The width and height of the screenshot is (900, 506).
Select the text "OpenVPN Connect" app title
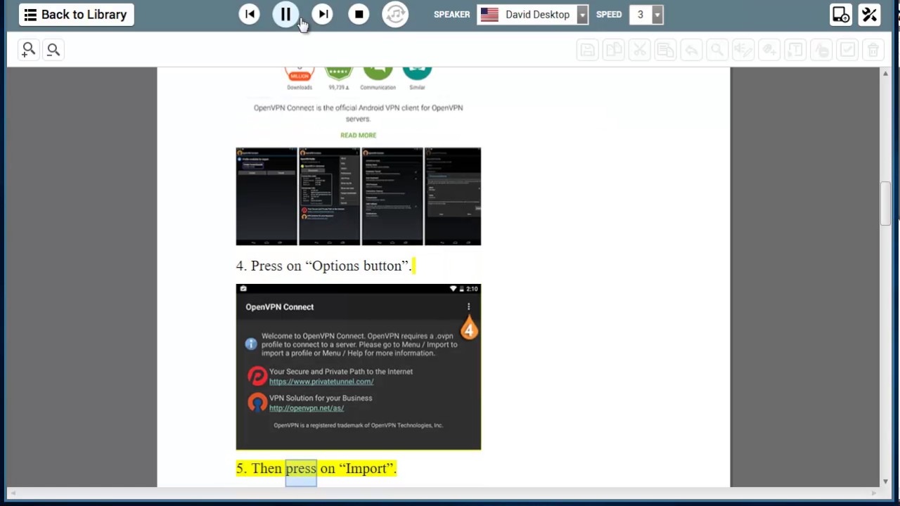click(x=279, y=307)
